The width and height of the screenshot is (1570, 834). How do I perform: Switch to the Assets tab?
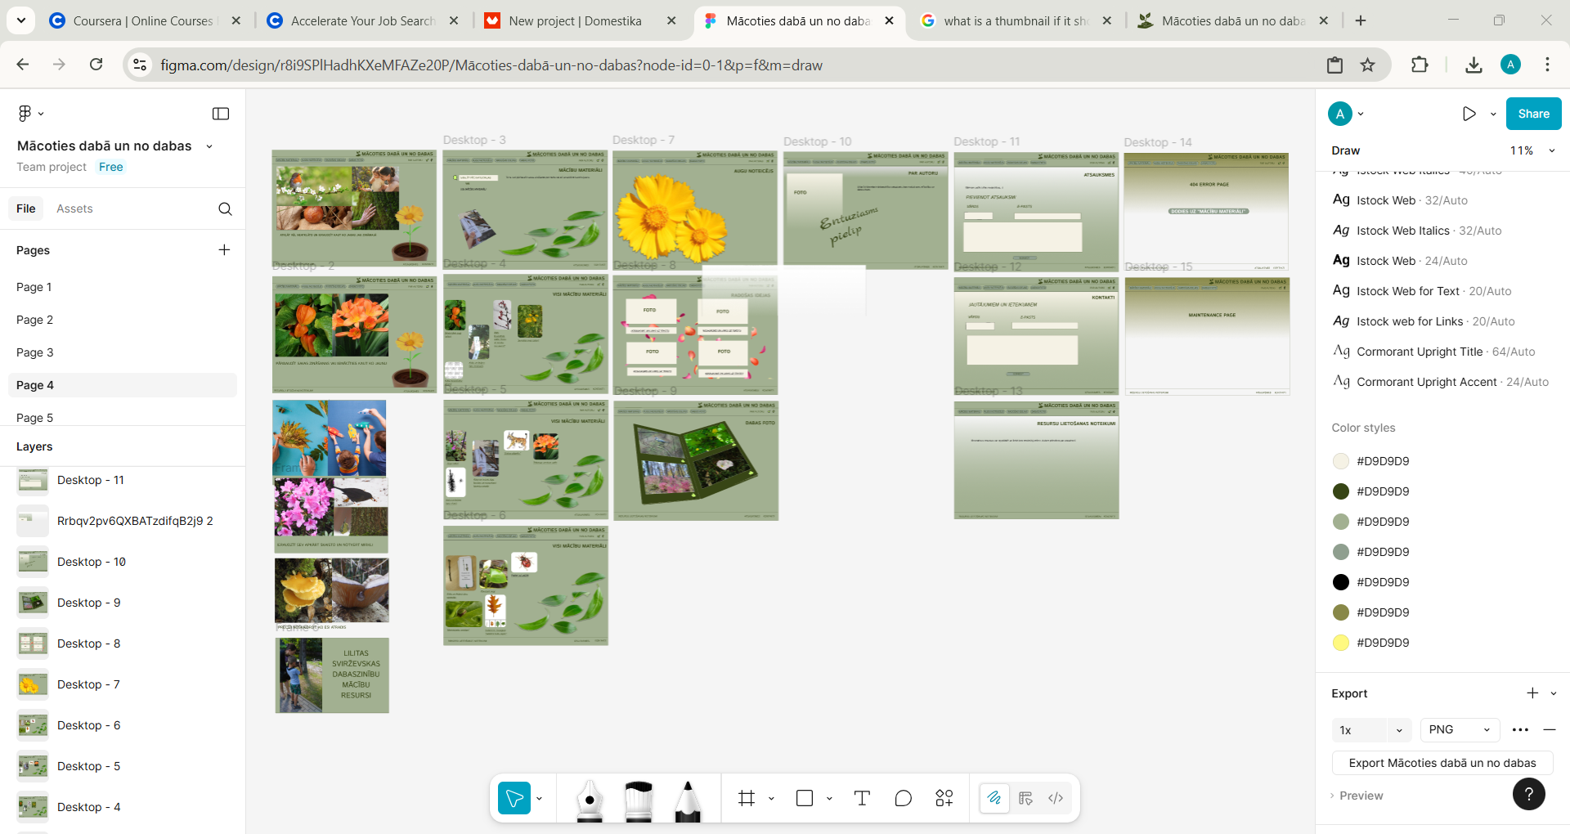tap(74, 208)
